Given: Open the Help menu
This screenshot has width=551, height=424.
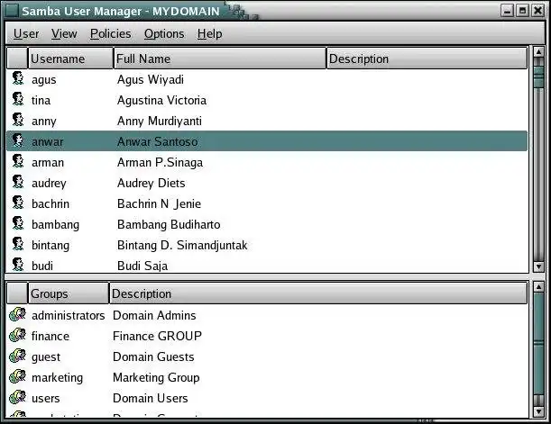Looking at the screenshot, I should (209, 33).
